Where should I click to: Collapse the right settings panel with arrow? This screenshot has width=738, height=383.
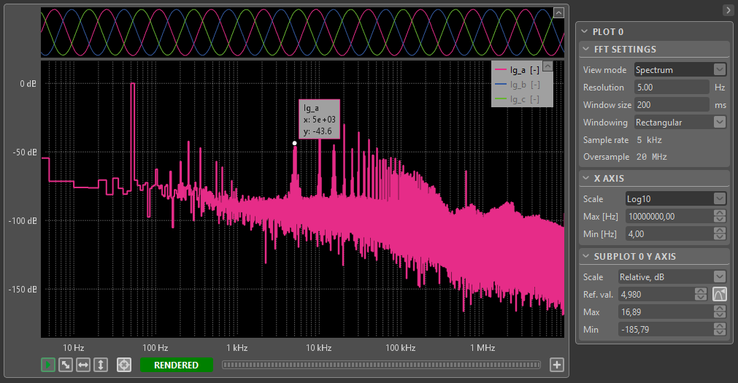click(728, 10)
